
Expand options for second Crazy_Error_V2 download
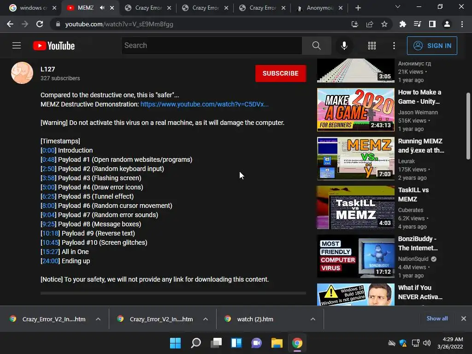(x=206, y=319)
